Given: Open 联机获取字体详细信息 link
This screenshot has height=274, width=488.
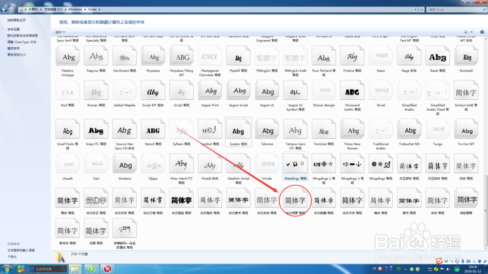Looking at the screenshot, I should (x=23, y=36).
